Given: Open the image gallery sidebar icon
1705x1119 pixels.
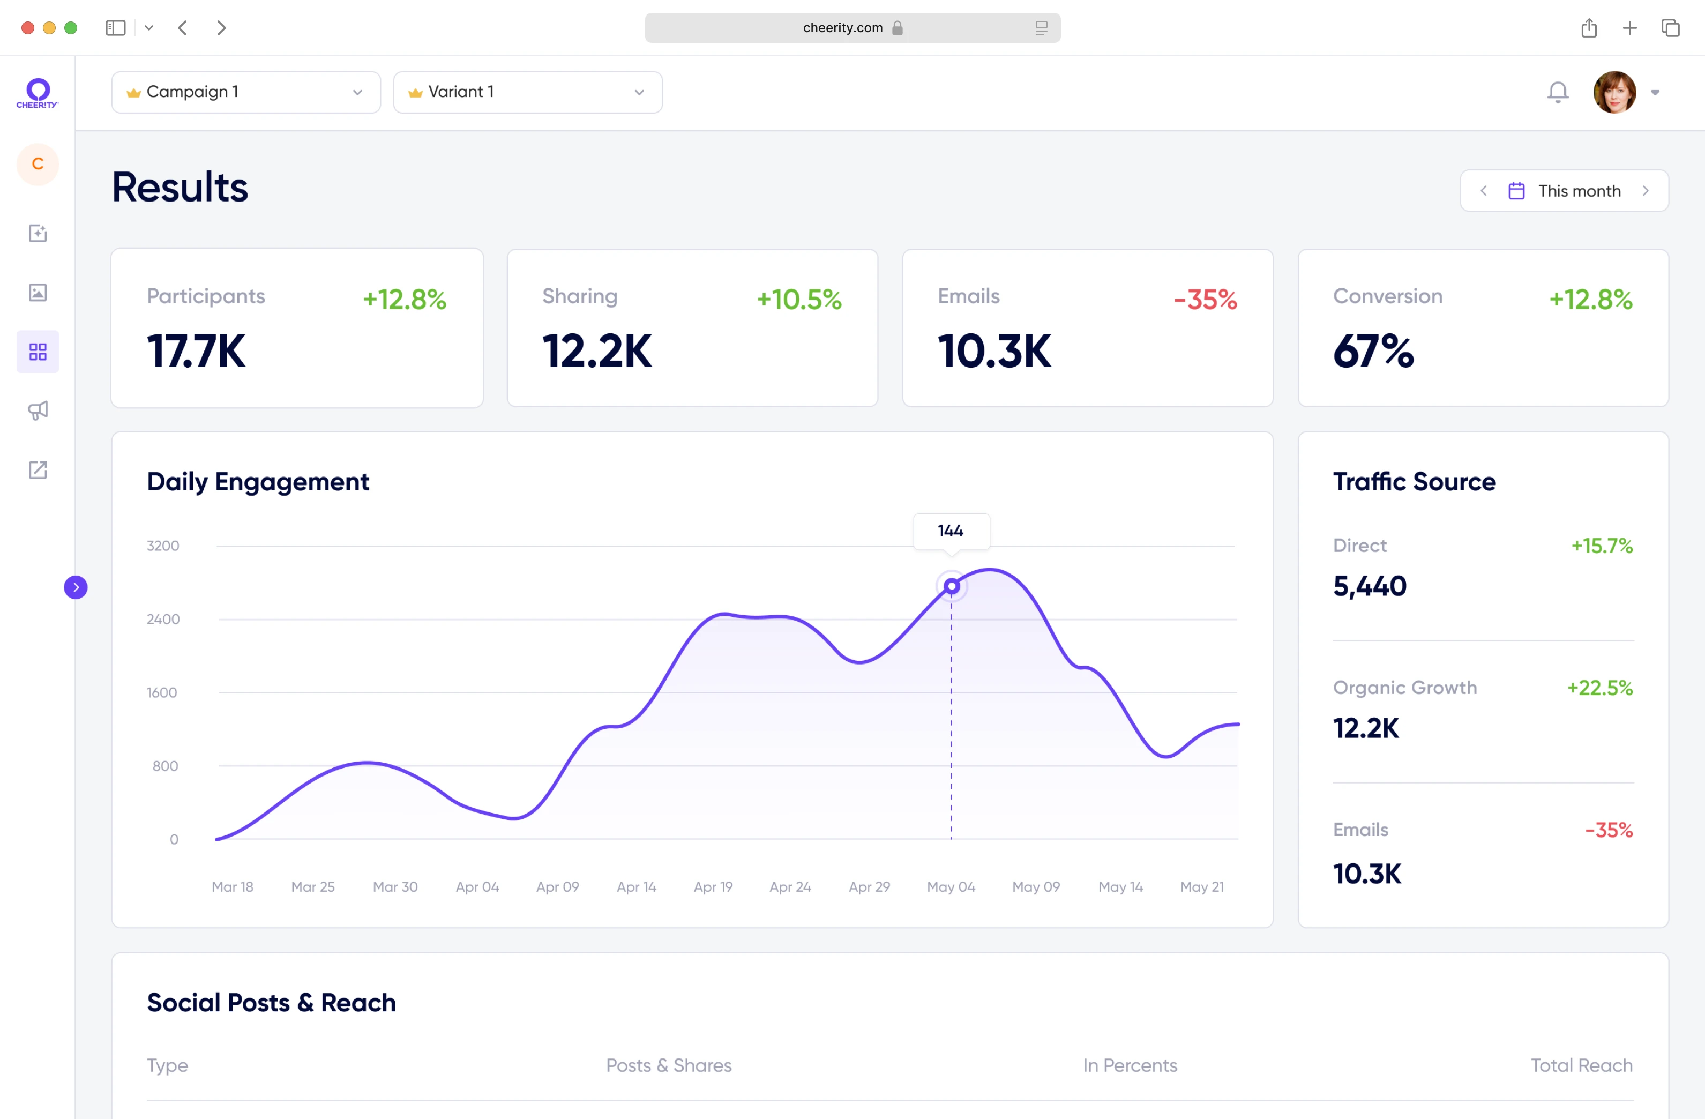Looking at the screenshot, I should pos(38,292).
